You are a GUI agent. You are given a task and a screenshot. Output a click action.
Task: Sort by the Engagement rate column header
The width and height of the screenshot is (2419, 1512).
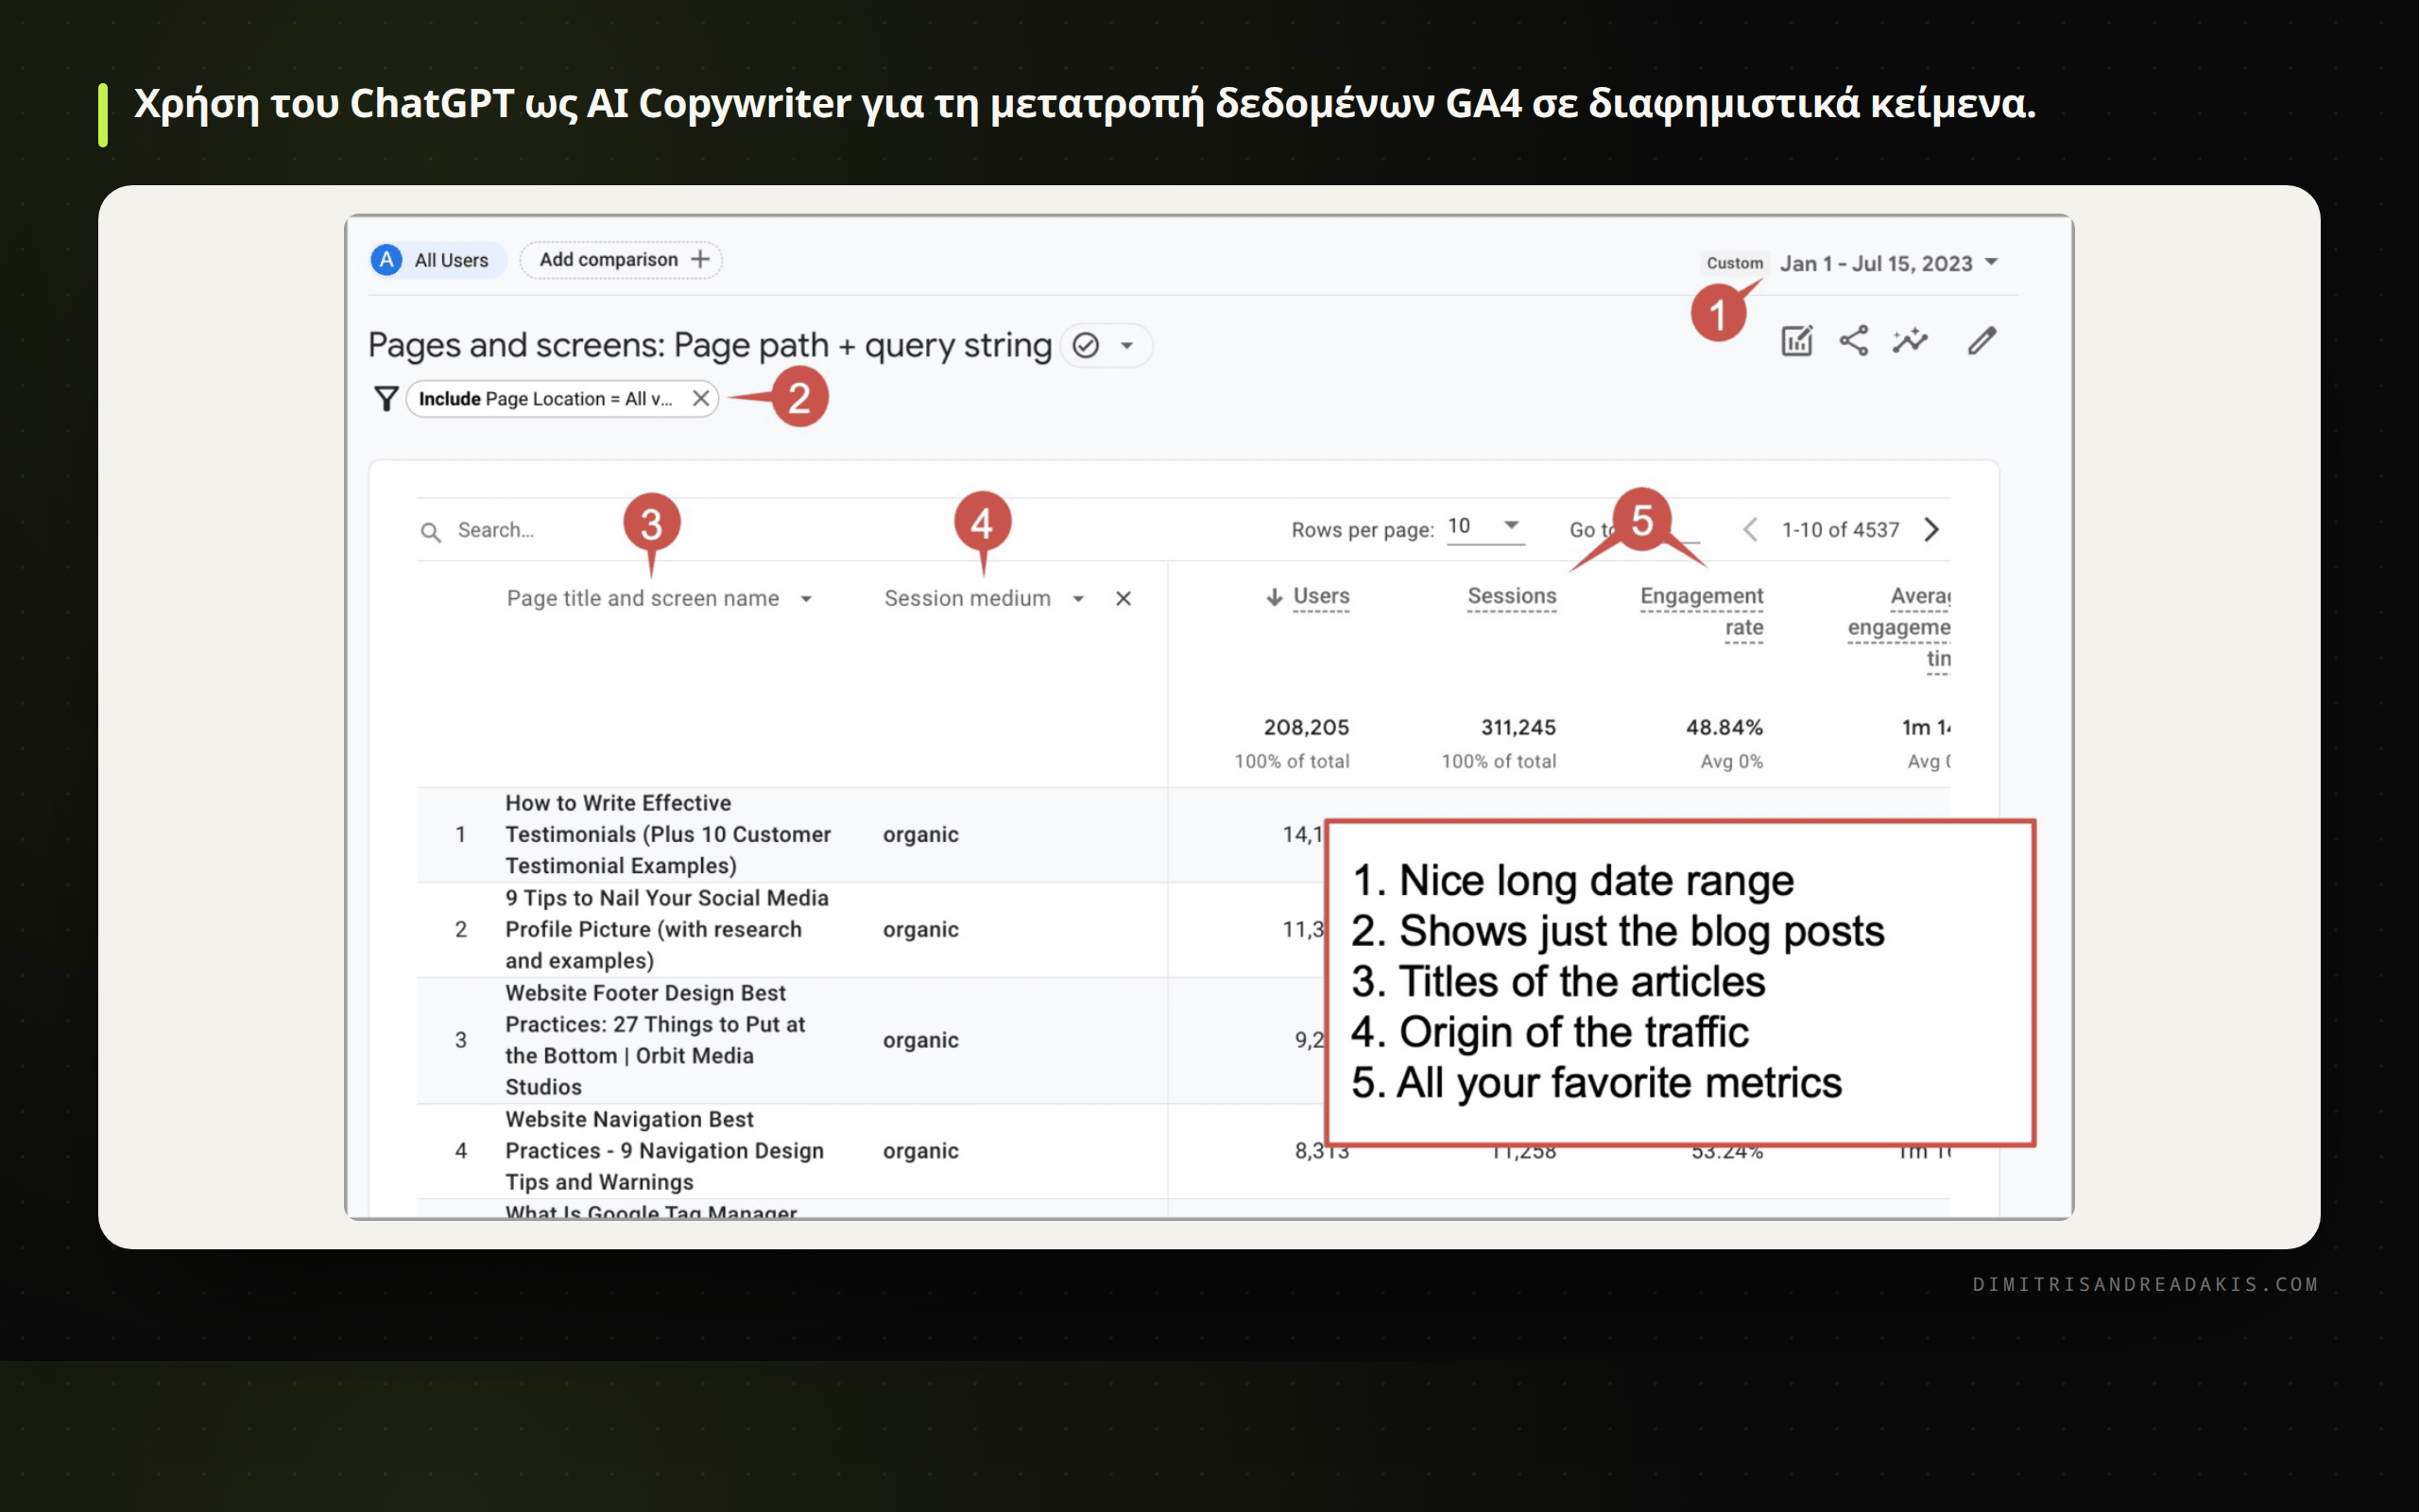pos(1701,612)
